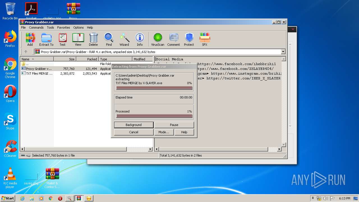Sort by the Size column header
359x202 pixels.
[65, 59]
